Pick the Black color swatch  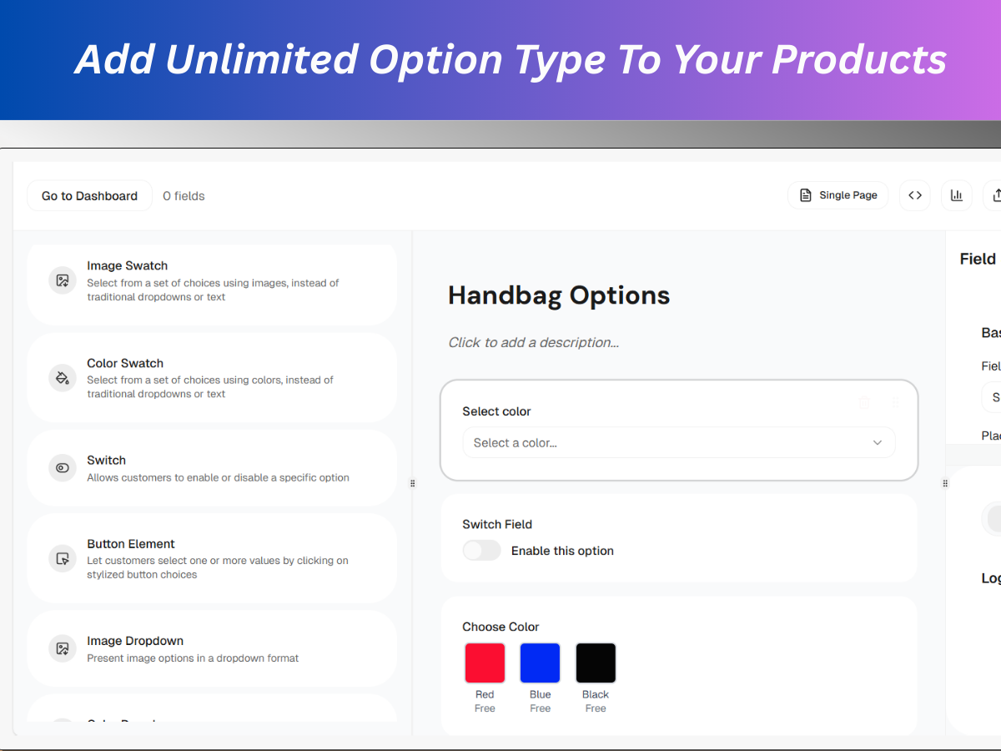click(596, 663)
